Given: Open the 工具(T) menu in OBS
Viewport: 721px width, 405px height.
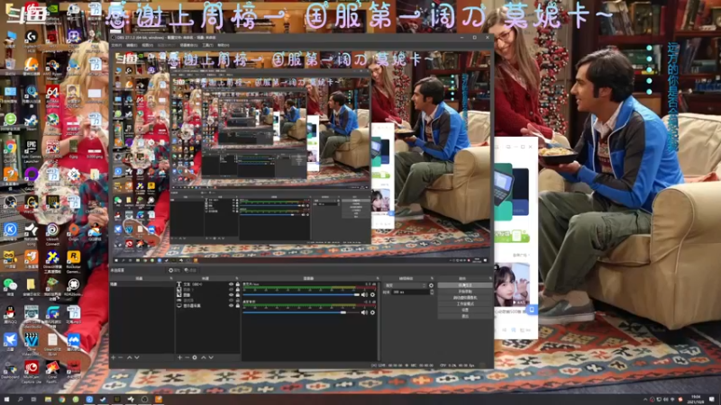Looking at the screenshot, I should coord(208,46).
